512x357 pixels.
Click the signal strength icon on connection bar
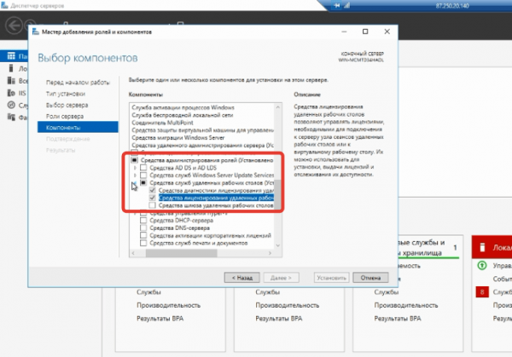[x=346, y=5]
